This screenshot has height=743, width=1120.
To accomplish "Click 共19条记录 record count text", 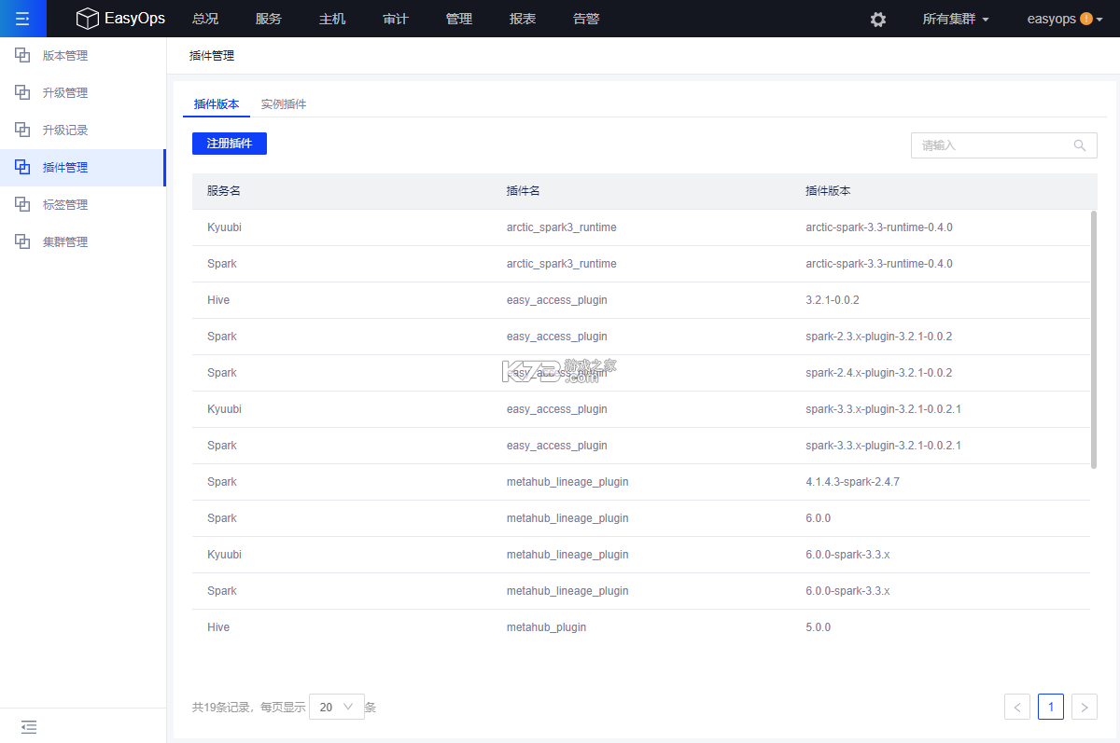I will (x=221, y=708).
